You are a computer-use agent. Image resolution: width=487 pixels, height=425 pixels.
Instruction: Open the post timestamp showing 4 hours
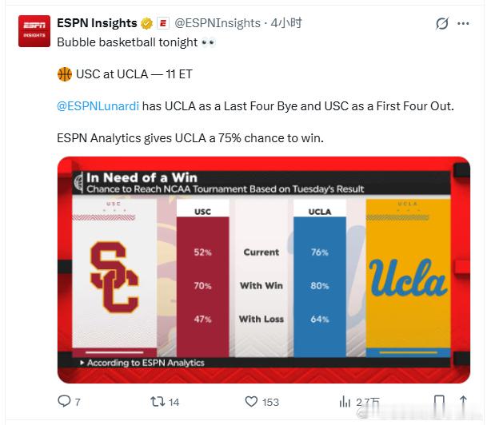(286, 23)
